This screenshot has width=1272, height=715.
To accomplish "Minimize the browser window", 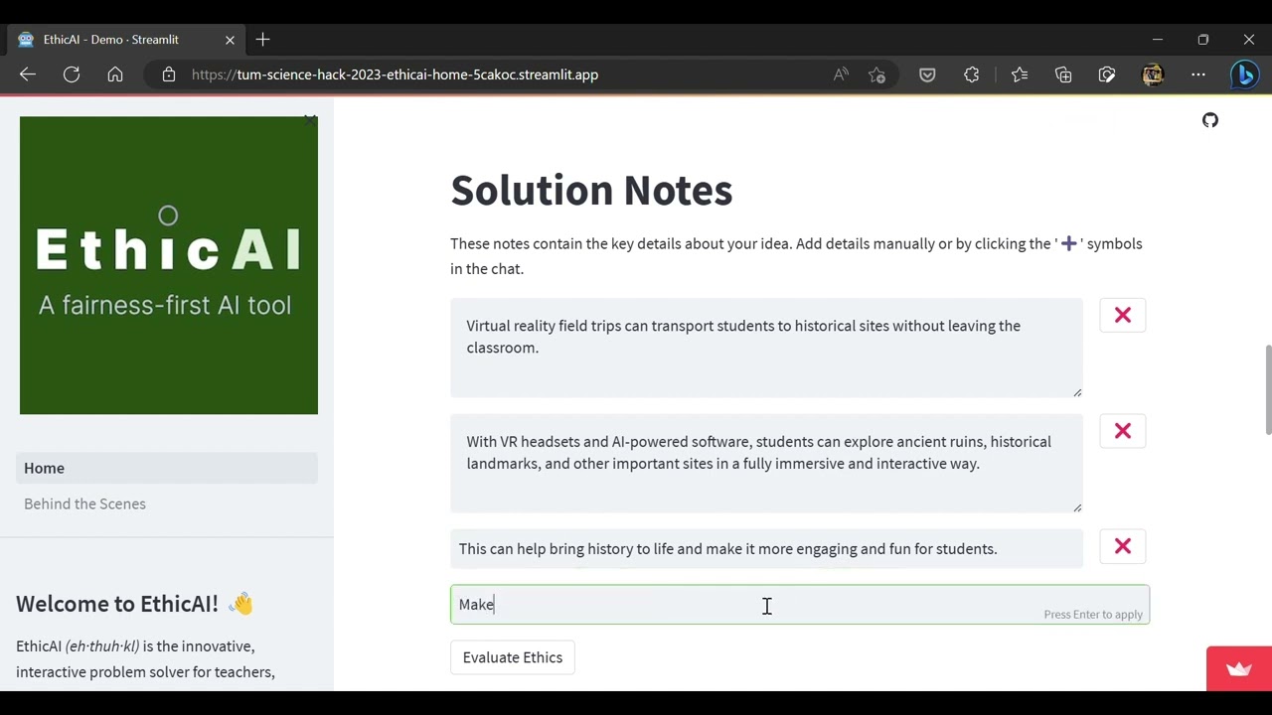I will pyautogui.click(x=1158, y=40).
